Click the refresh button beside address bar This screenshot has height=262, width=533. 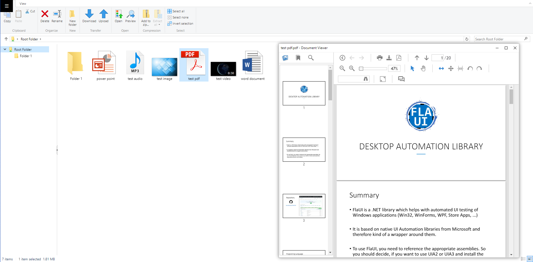467,39
